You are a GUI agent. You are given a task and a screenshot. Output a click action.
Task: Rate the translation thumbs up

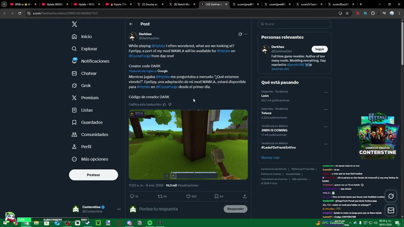[164, 104]
